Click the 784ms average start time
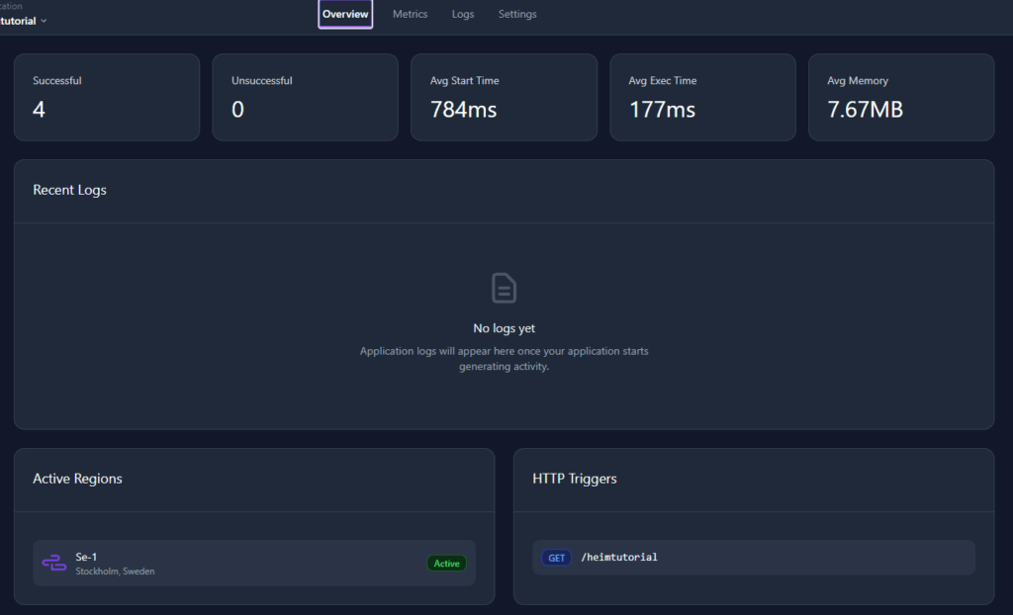Viewport: 1013px width, 615px height. (x=463, y=109)
